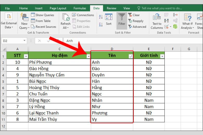Switch to the View tab
This screenshot has width=203, height=135.
[127, 8]
